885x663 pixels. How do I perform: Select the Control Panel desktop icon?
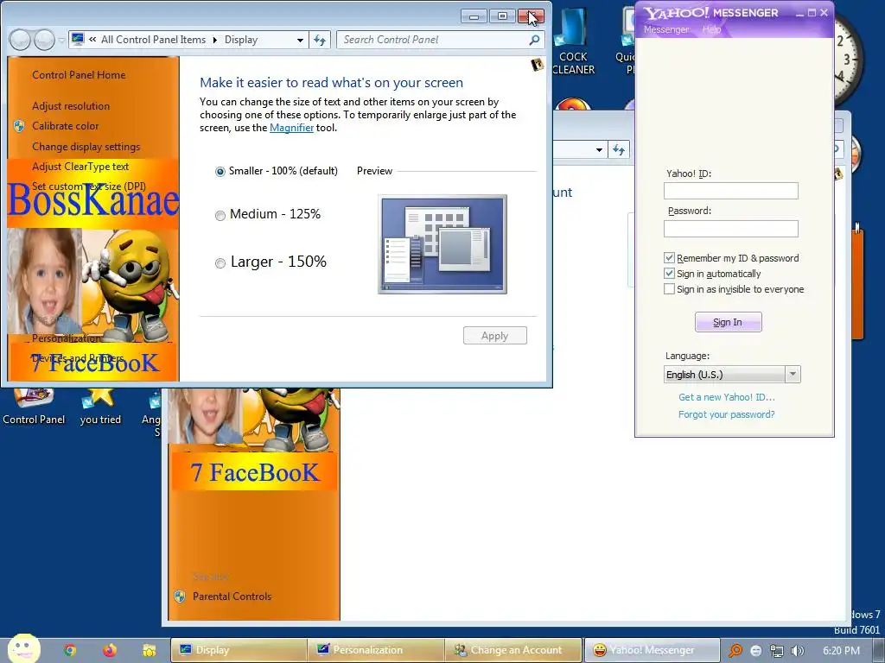pos(34,407)
